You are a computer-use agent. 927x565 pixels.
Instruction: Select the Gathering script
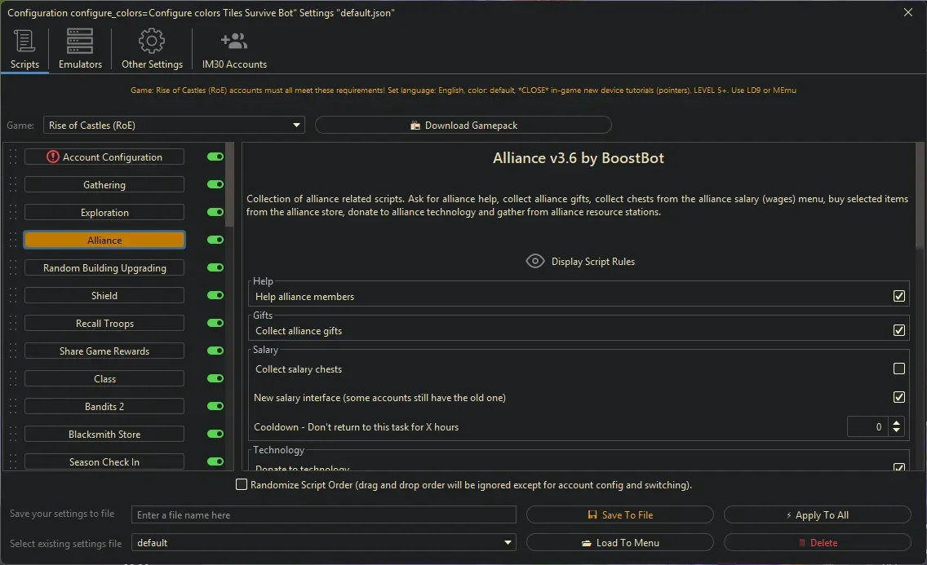click(x=104, y=185)
